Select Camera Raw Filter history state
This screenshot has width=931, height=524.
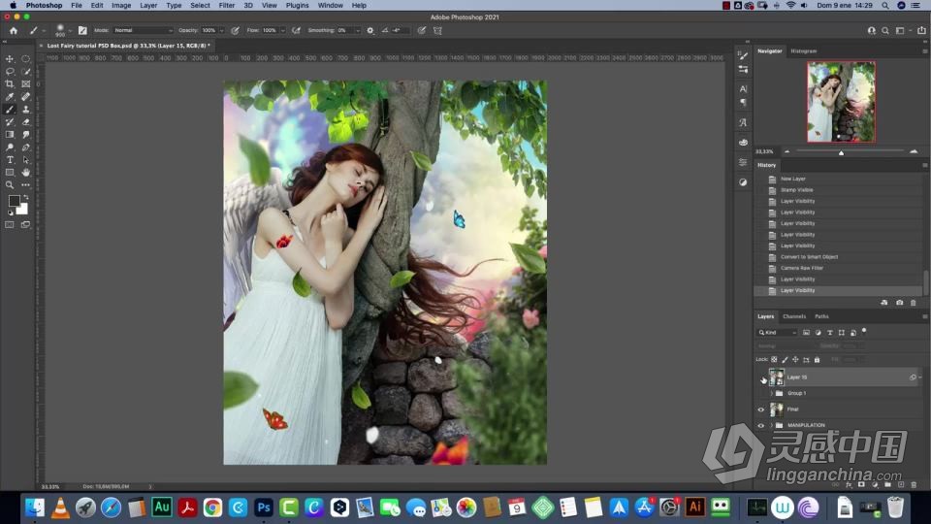point(801,268)
